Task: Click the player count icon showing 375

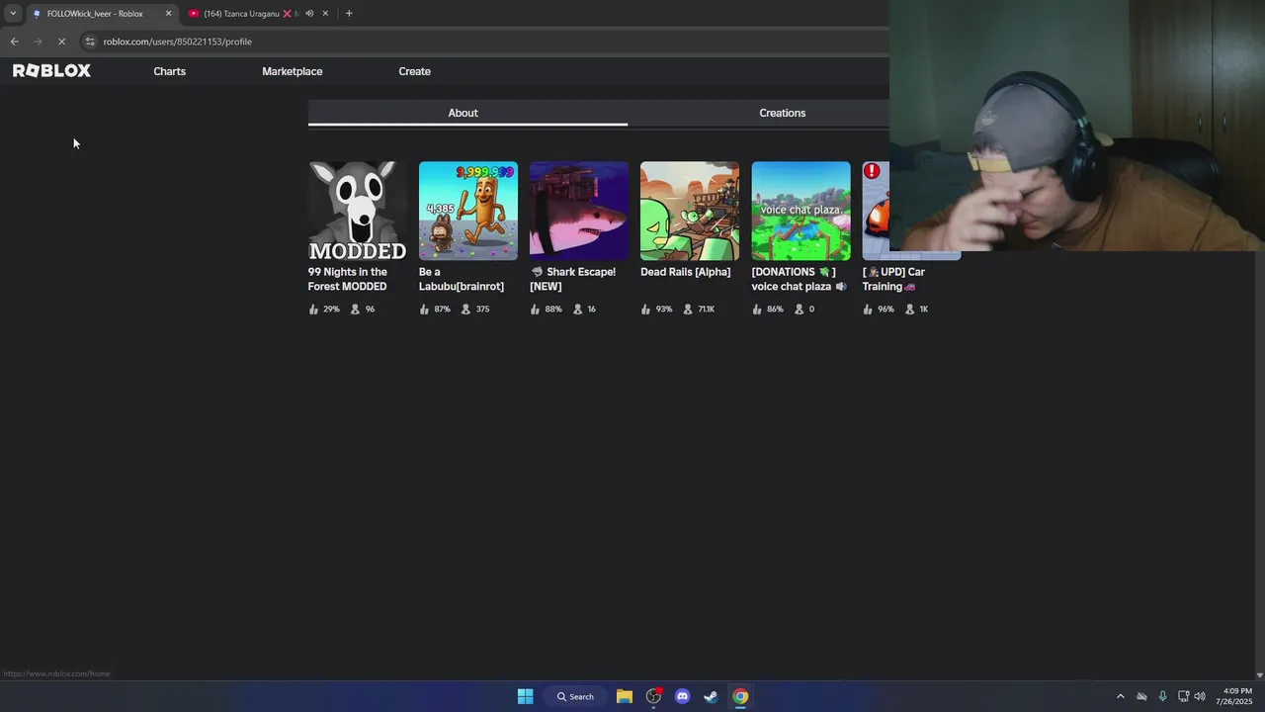Action: 466,310
